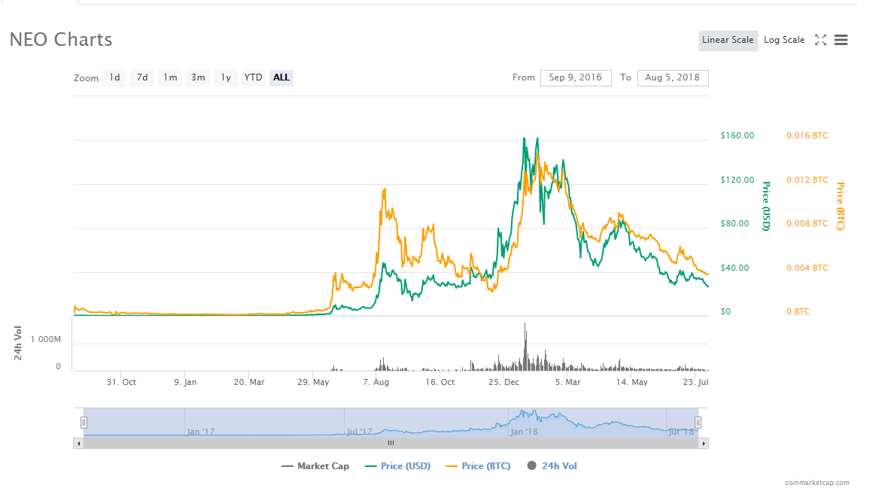Click the 31. Oct date label

(121, 382)
